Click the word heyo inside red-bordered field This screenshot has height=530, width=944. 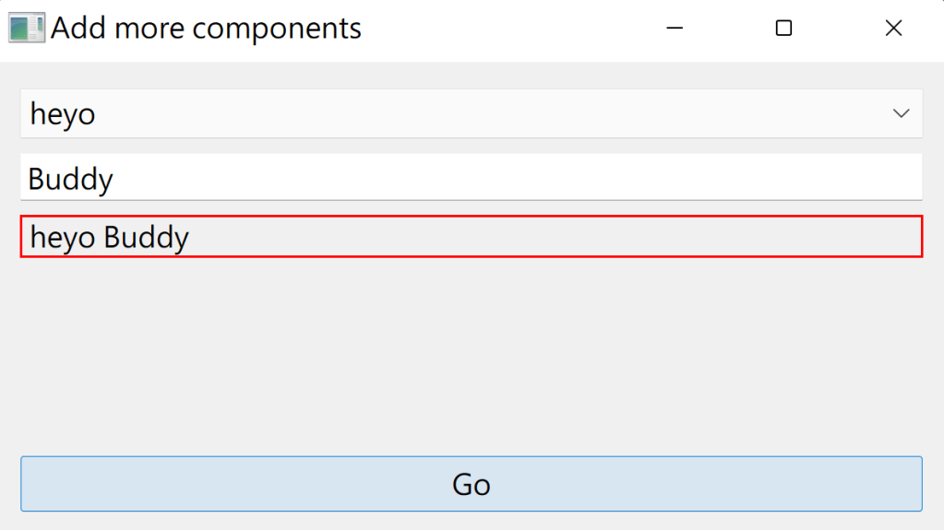63,238
